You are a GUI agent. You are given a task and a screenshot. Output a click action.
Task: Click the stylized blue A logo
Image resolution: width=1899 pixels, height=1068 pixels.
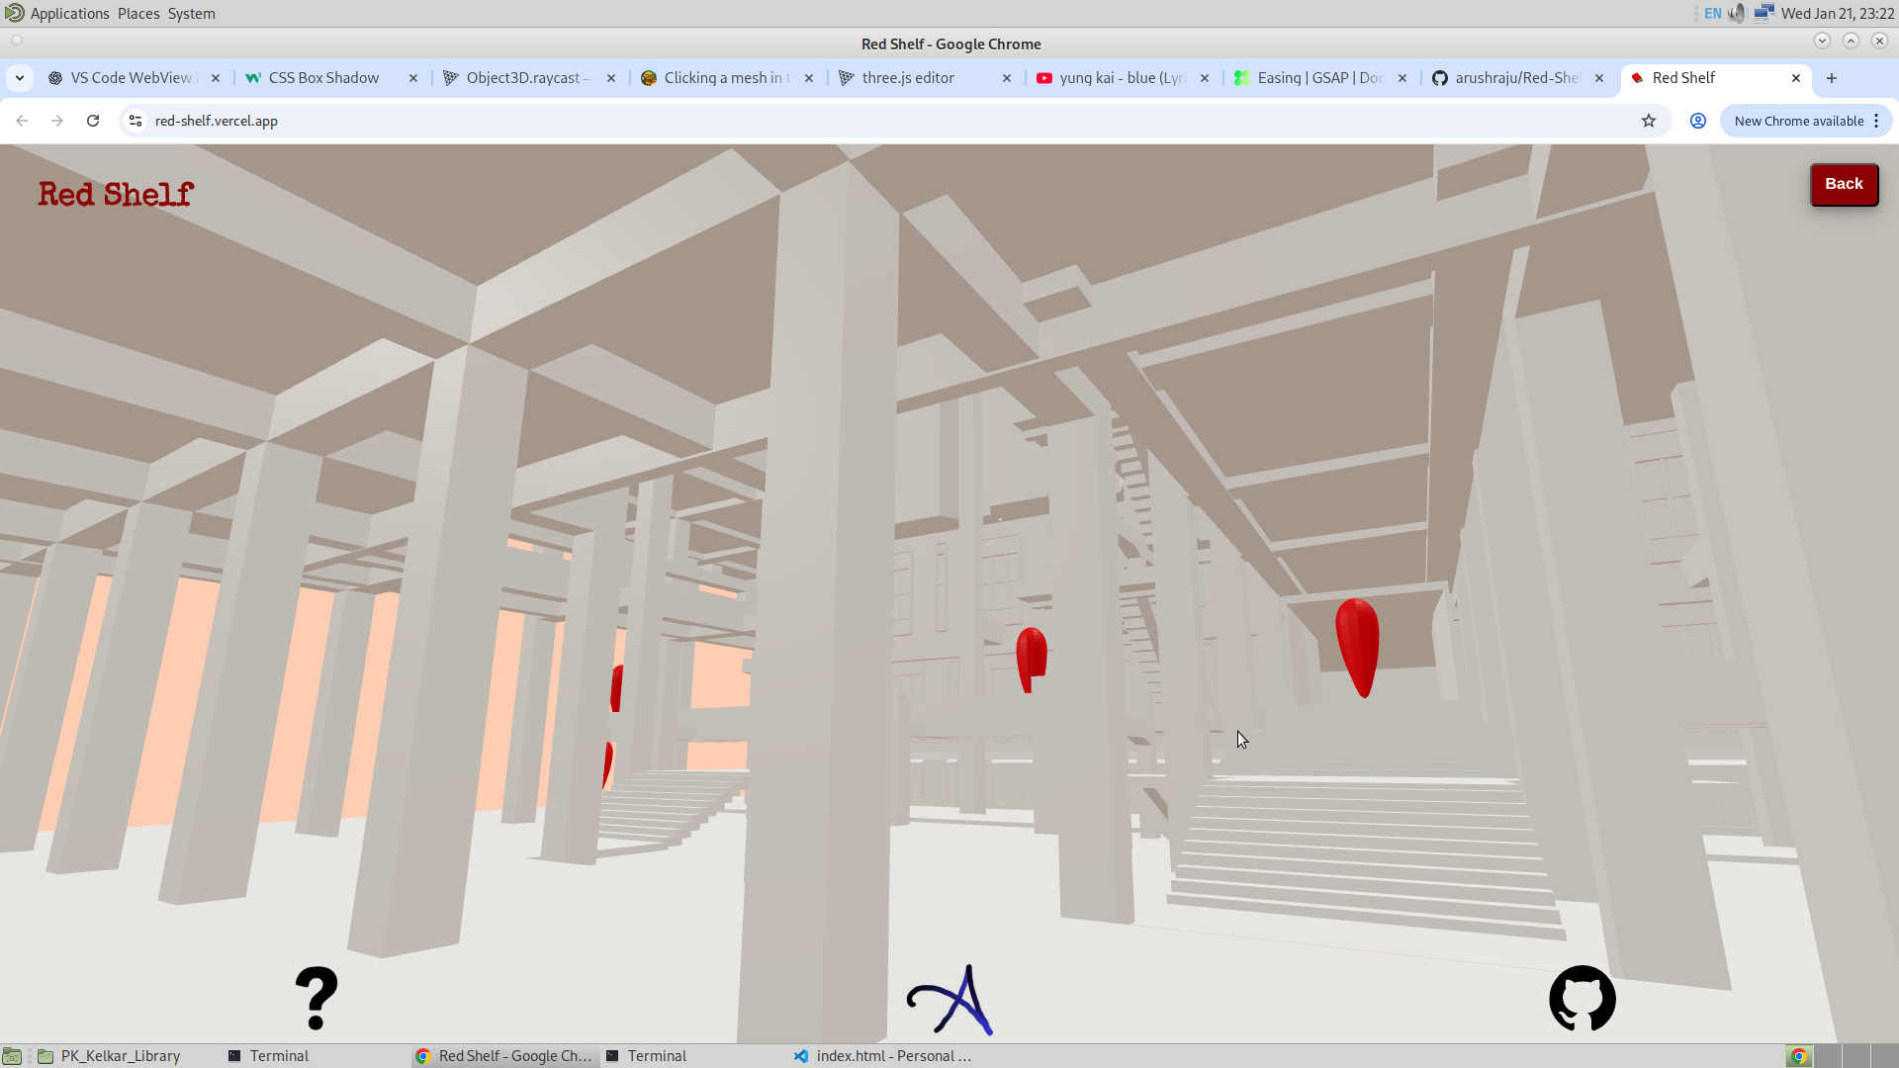pyautogui.click(x=950, y=1000)
